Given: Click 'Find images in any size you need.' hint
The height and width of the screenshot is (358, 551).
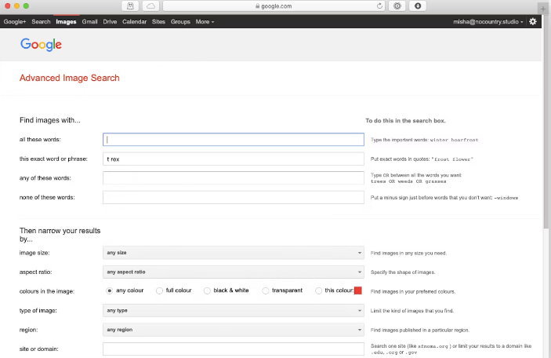Looking at the screenshot, I should (x=408, y=253).
